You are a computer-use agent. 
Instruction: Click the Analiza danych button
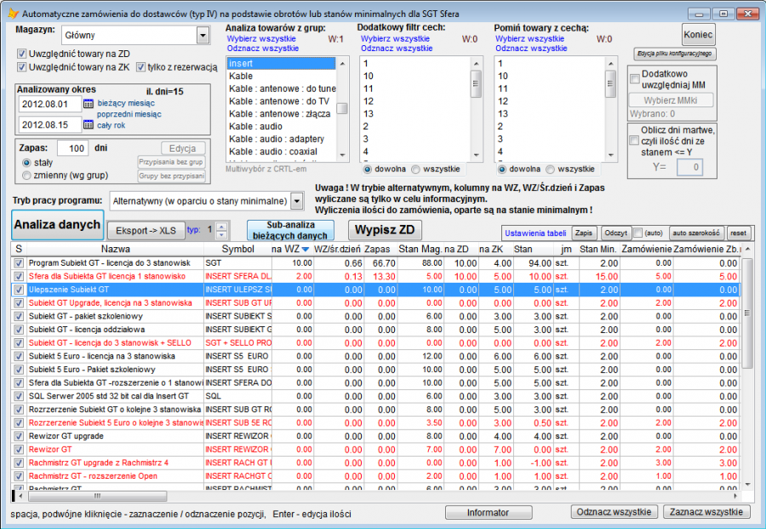(x=57, y=225)
